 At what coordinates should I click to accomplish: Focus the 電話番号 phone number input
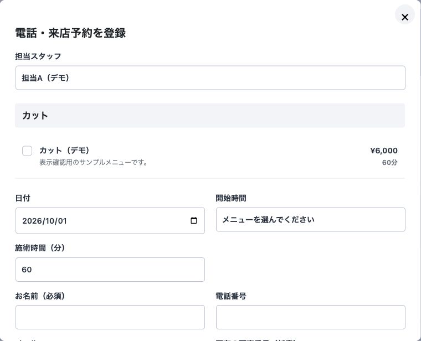pyautogui.click(x=311, y=317)
